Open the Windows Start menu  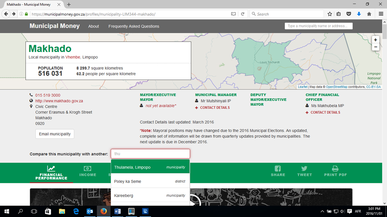(7, 211)
